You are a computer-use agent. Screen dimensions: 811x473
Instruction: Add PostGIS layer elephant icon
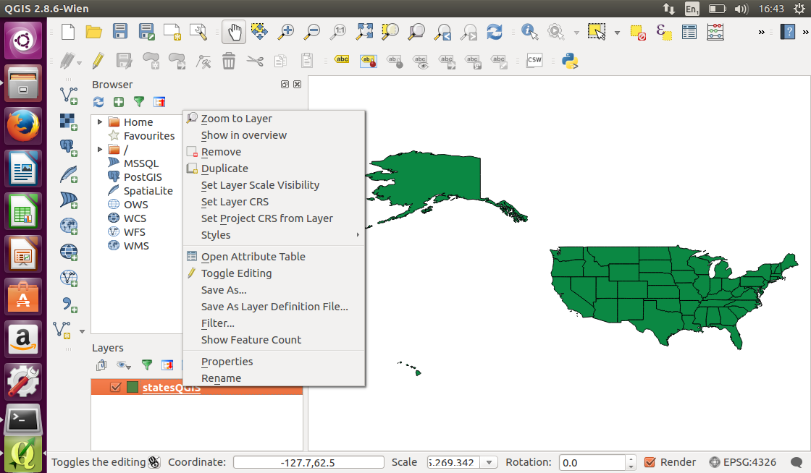coord(68,148)
